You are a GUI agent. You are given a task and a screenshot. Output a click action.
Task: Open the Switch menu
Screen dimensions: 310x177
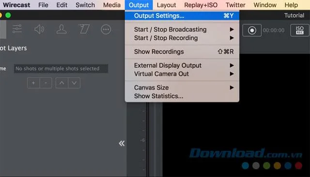85,5
